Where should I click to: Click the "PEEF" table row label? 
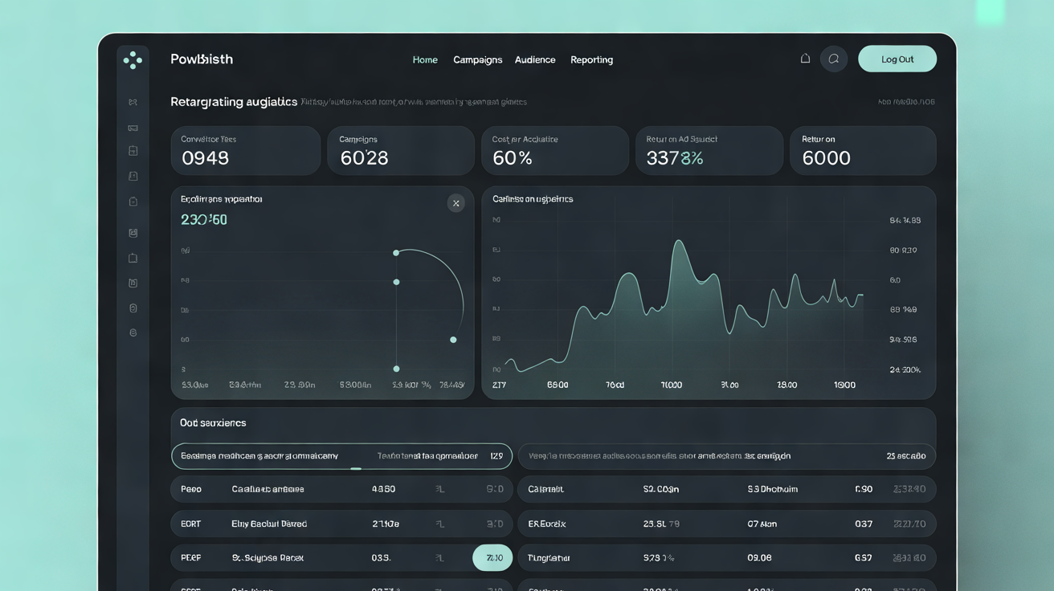(x=191, y=557)
